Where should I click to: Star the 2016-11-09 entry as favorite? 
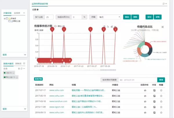click(x=161, y=107)
